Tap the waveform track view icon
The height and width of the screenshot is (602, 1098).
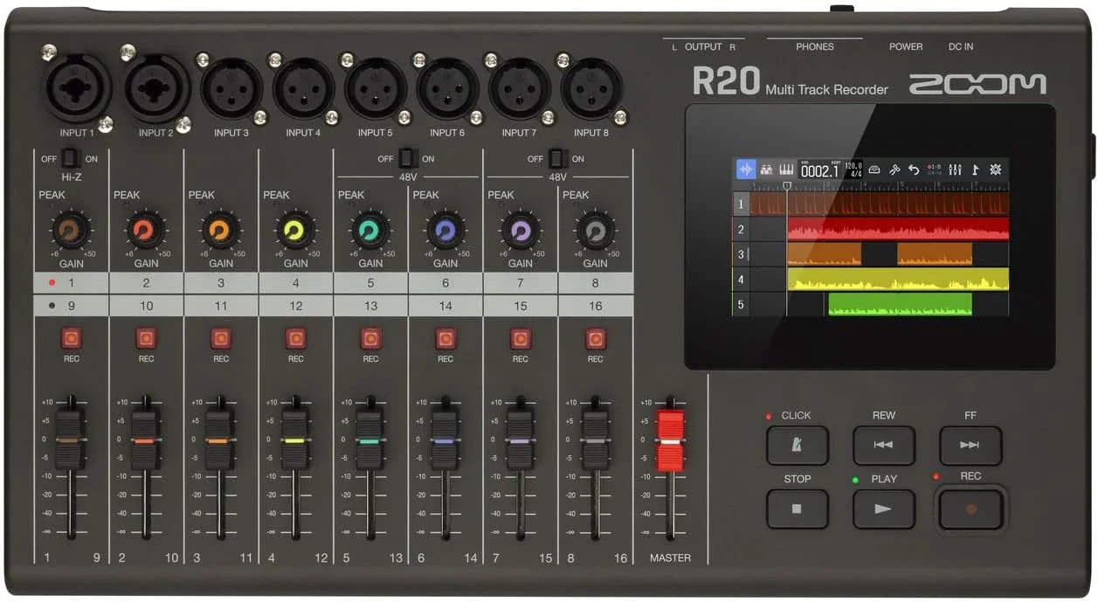tap(746, 170)
